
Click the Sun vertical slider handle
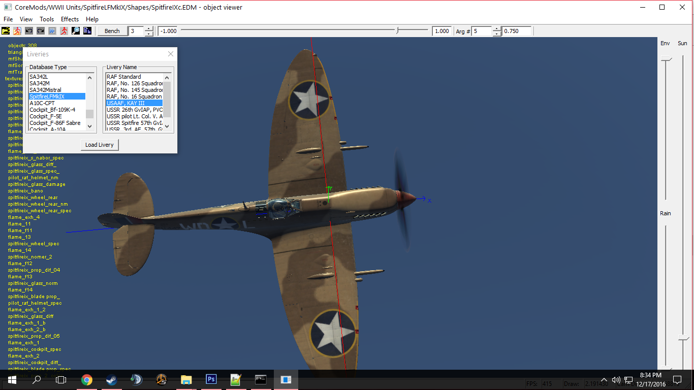pos(683,338)
